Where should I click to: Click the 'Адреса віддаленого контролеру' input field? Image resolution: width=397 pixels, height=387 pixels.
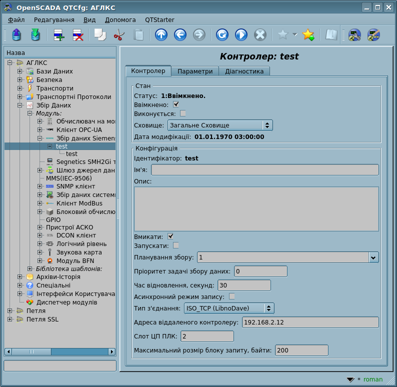310,322
